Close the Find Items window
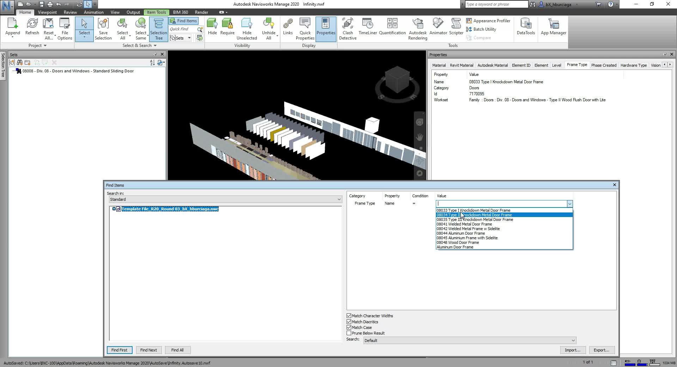Image resolution: width=677 pixels, height=367 pixels. click(x=615, y=185)
